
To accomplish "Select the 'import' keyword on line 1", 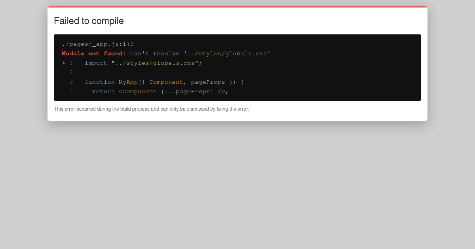I will click(96, 63).
